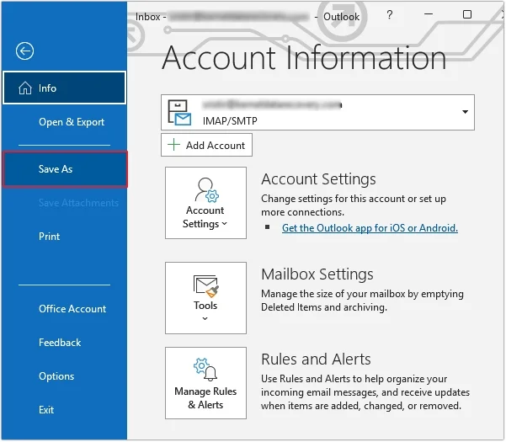Click the Manage Rules & Alerts gear-bell icon
This screenshot has height=442, width=506.
205,370
